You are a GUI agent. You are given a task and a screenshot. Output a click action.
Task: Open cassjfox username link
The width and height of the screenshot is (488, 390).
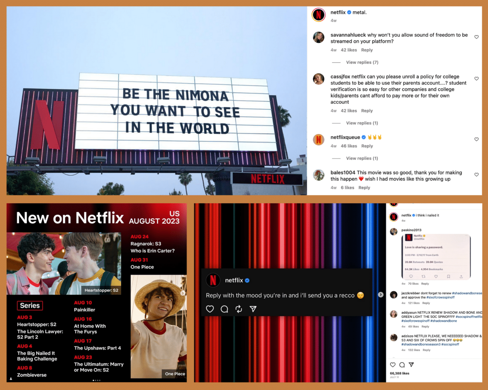tap(340, 77)
